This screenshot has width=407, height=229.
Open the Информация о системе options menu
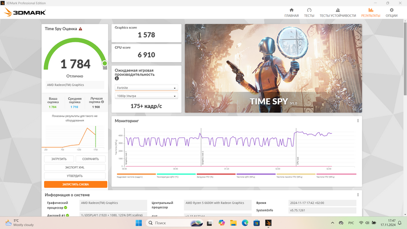tap(358, 195)
